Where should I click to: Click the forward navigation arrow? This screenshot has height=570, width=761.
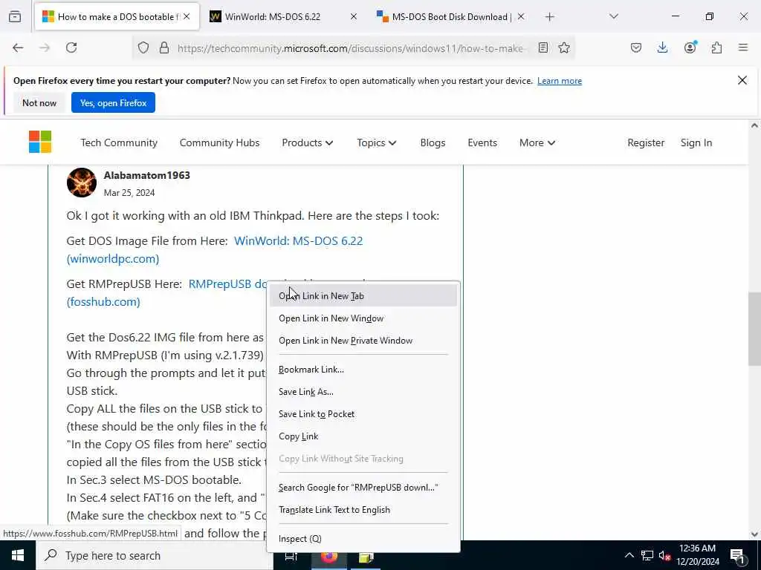45,47
